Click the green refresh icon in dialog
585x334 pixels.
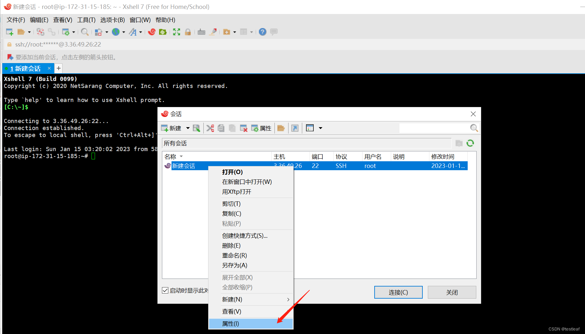tap(470, 143)
